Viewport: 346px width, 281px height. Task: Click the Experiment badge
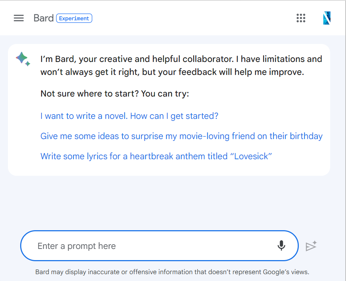coord(74,18)
